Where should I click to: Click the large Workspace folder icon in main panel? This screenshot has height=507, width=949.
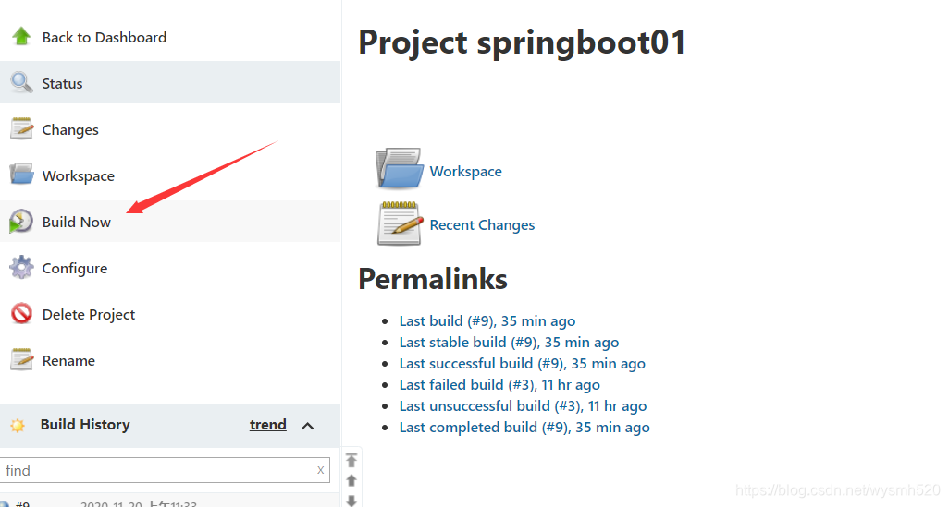(399, 169)
